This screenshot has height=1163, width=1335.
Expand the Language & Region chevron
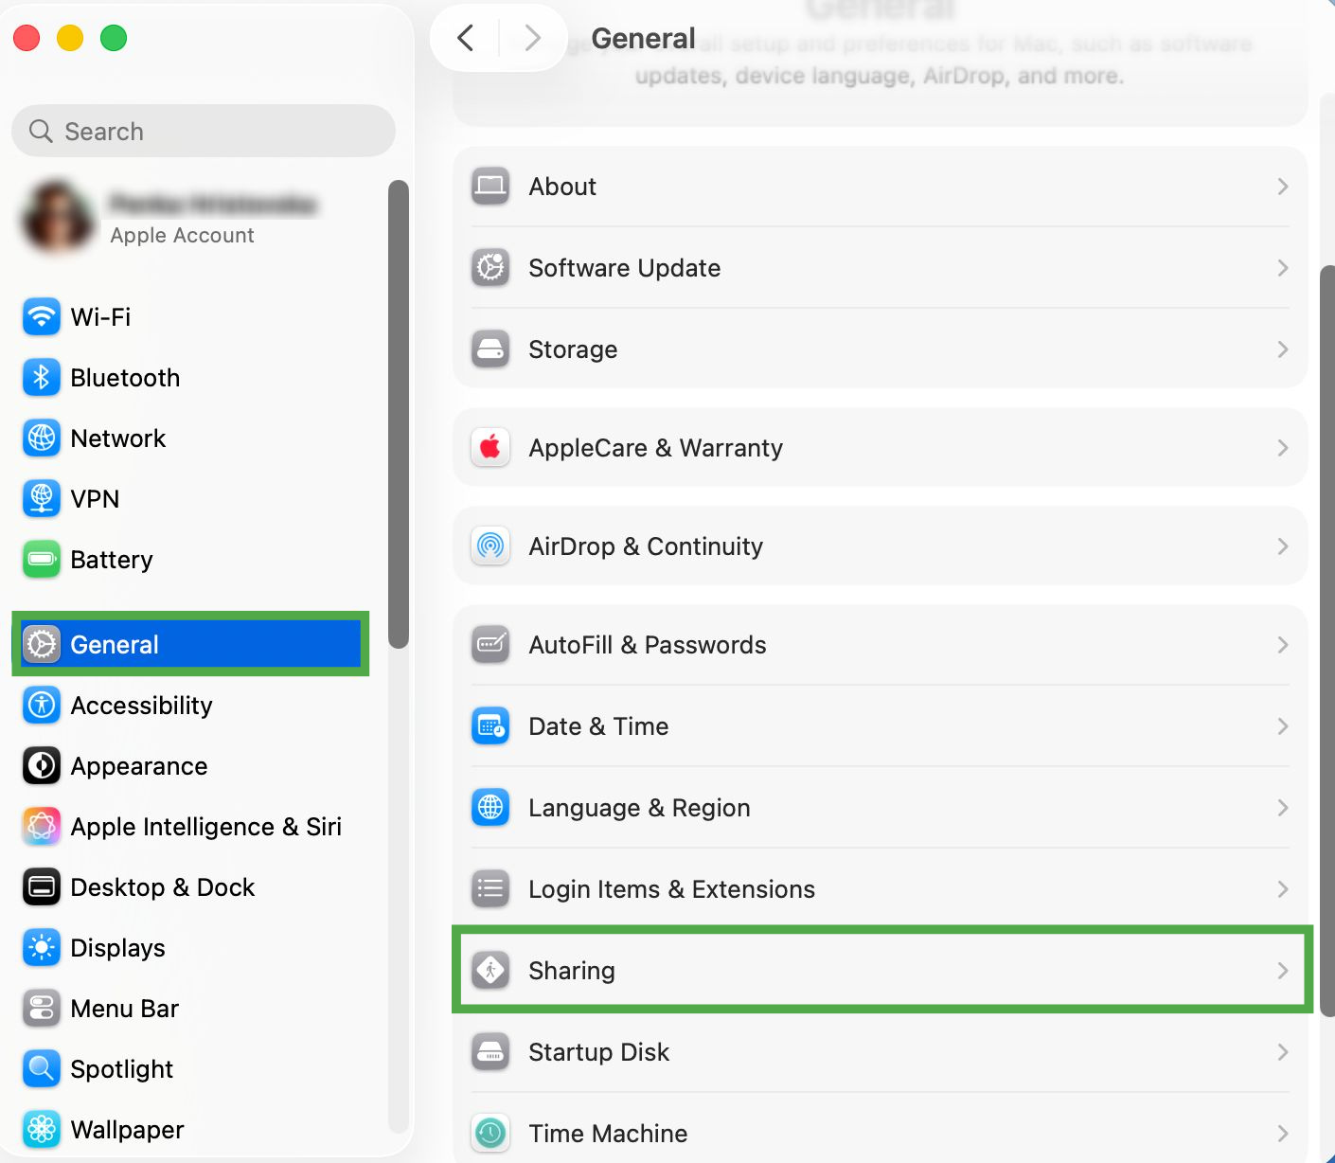1283,808
